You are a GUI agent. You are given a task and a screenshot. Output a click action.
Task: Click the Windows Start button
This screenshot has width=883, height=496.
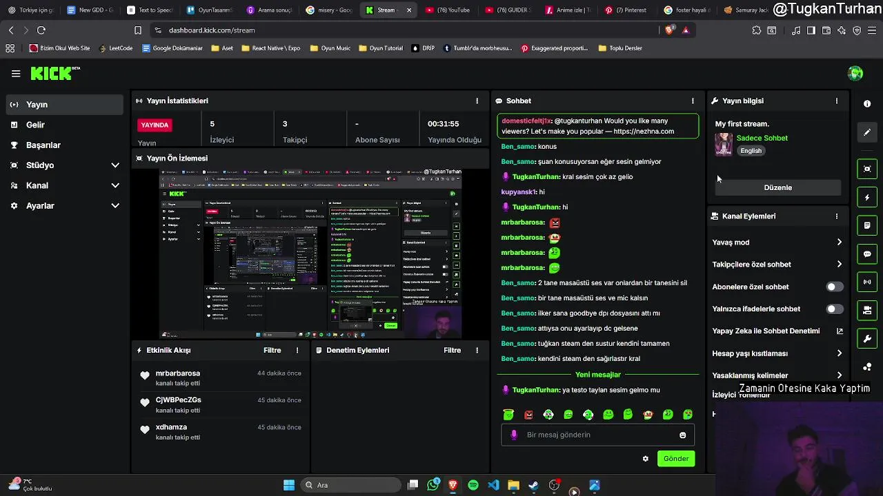pos(289,485)
